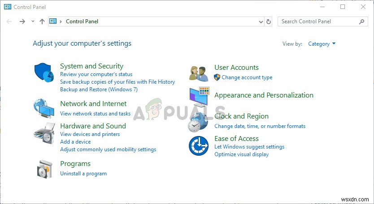Click View network status and tasks
The image size is (374, 204).
(95, 114)
